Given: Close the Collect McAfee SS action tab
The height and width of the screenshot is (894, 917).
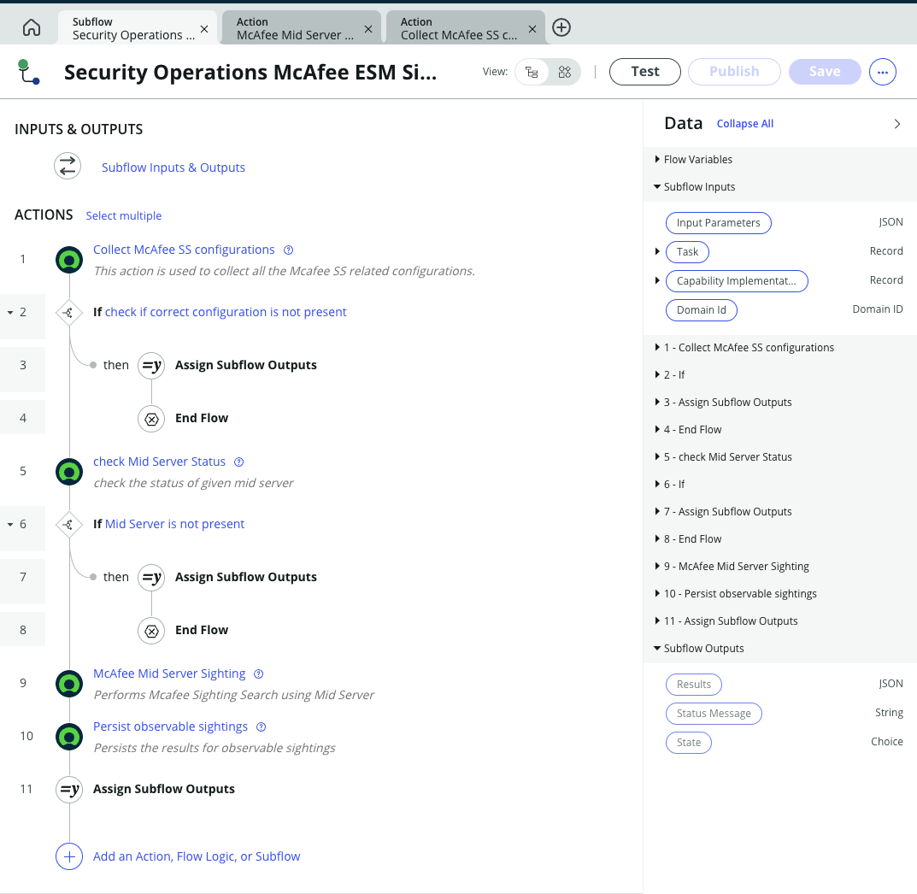Looking at the screenshot, I should point(532,29).
